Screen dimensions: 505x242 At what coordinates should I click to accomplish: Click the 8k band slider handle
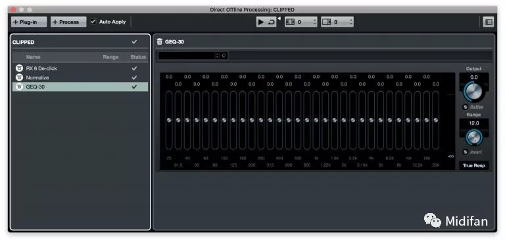pyautogui.click(x=398, y=120)
